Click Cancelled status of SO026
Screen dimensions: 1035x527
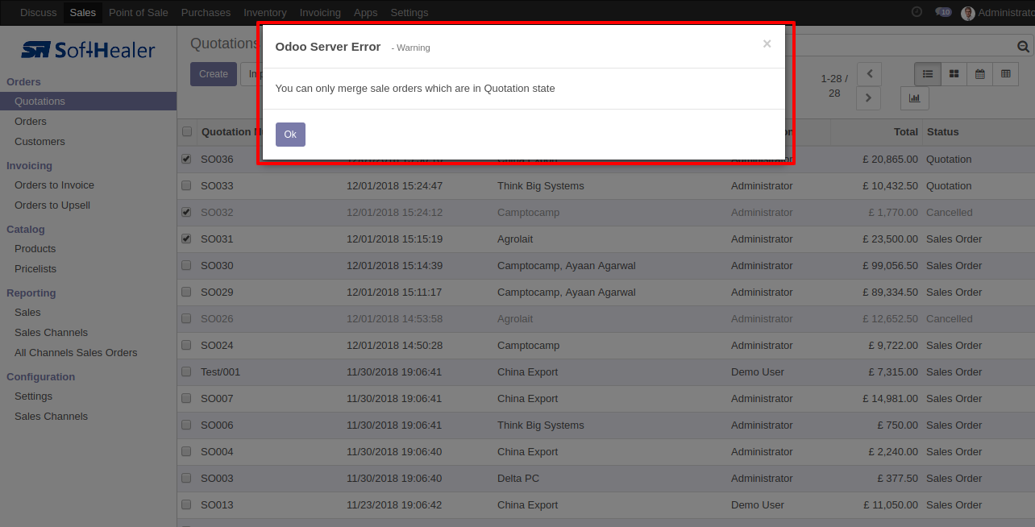949,318
